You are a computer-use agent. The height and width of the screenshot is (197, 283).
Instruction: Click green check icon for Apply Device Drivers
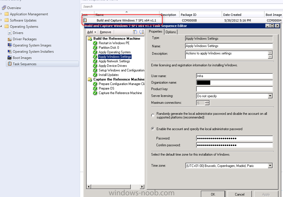point(95,65)
